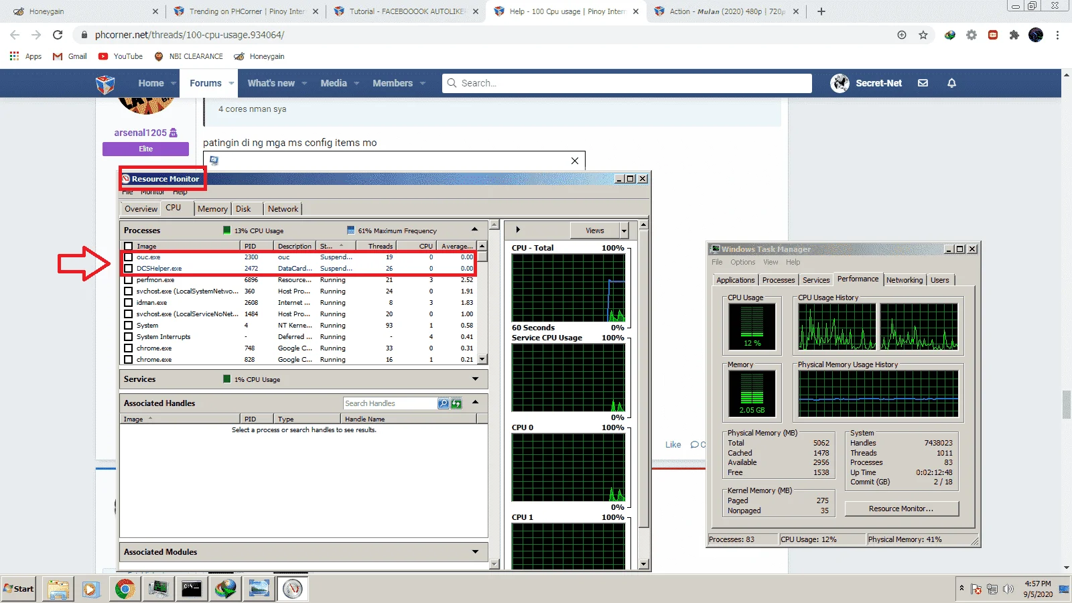Expand the Associated Modules section arrow

point(475,552)
